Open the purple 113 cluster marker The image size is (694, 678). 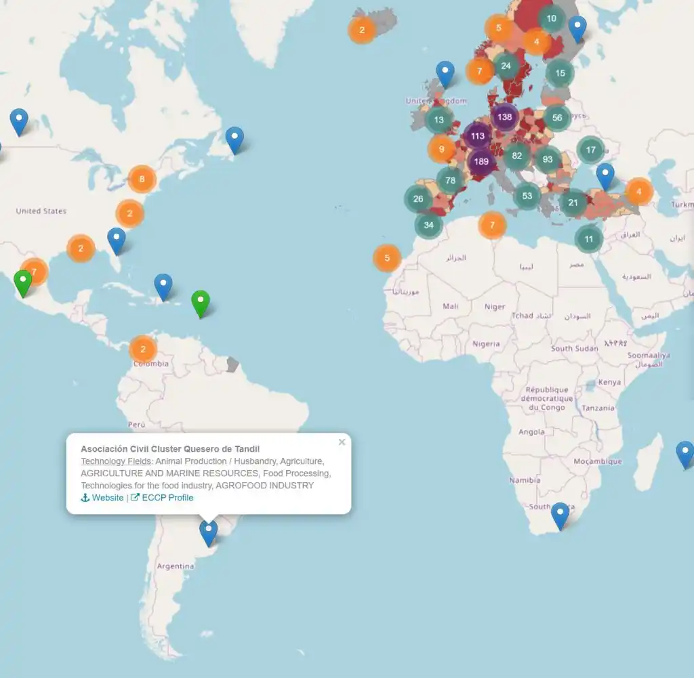coord(478,135)
